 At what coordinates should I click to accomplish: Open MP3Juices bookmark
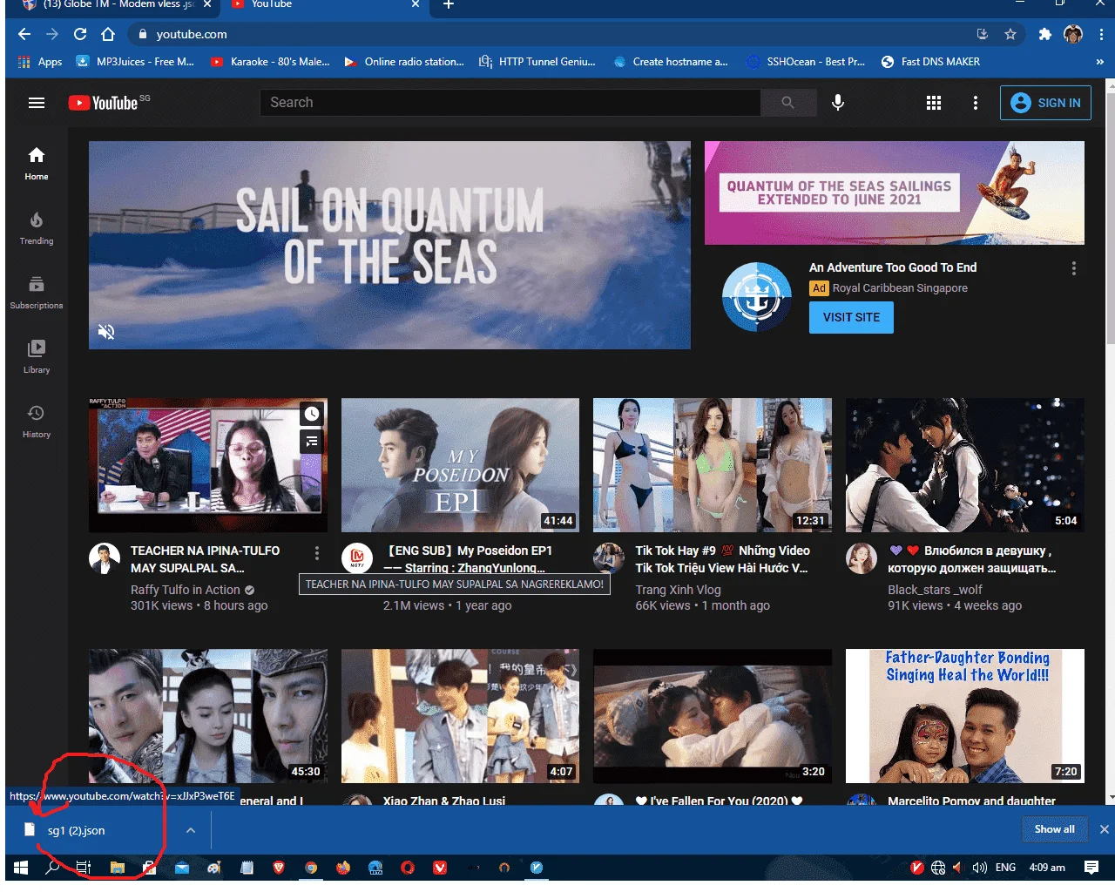[x=136, y=62]
